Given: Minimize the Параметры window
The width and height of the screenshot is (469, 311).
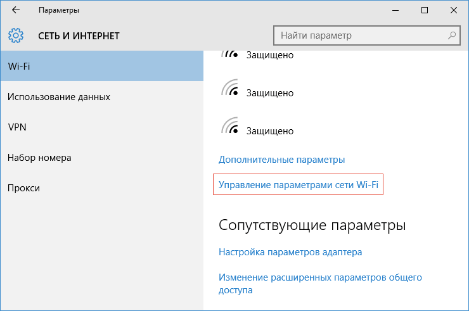Looking at the screenshot, I should 395,10.
